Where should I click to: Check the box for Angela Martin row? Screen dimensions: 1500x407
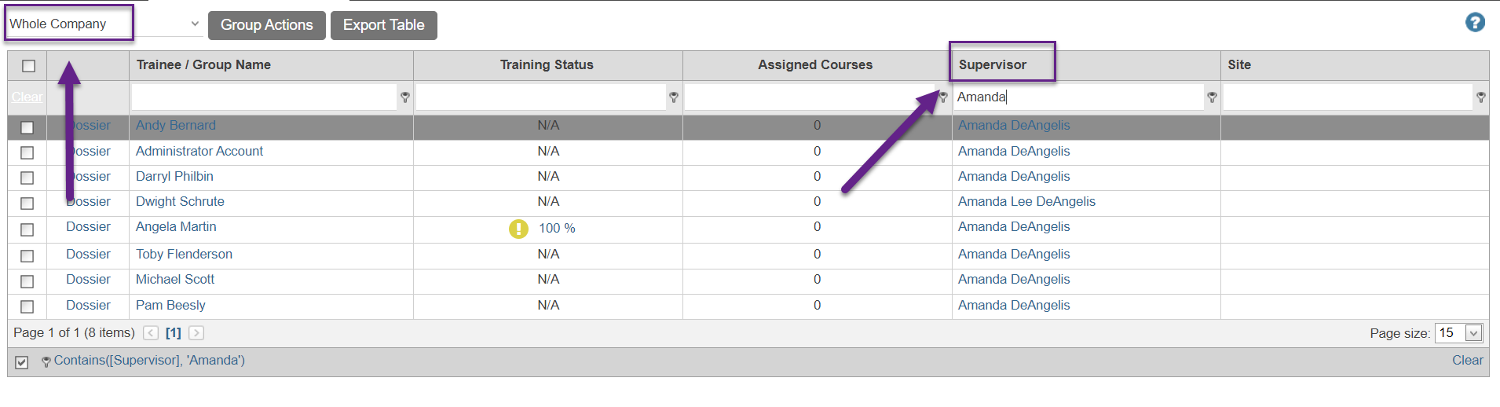pos(27,229)
